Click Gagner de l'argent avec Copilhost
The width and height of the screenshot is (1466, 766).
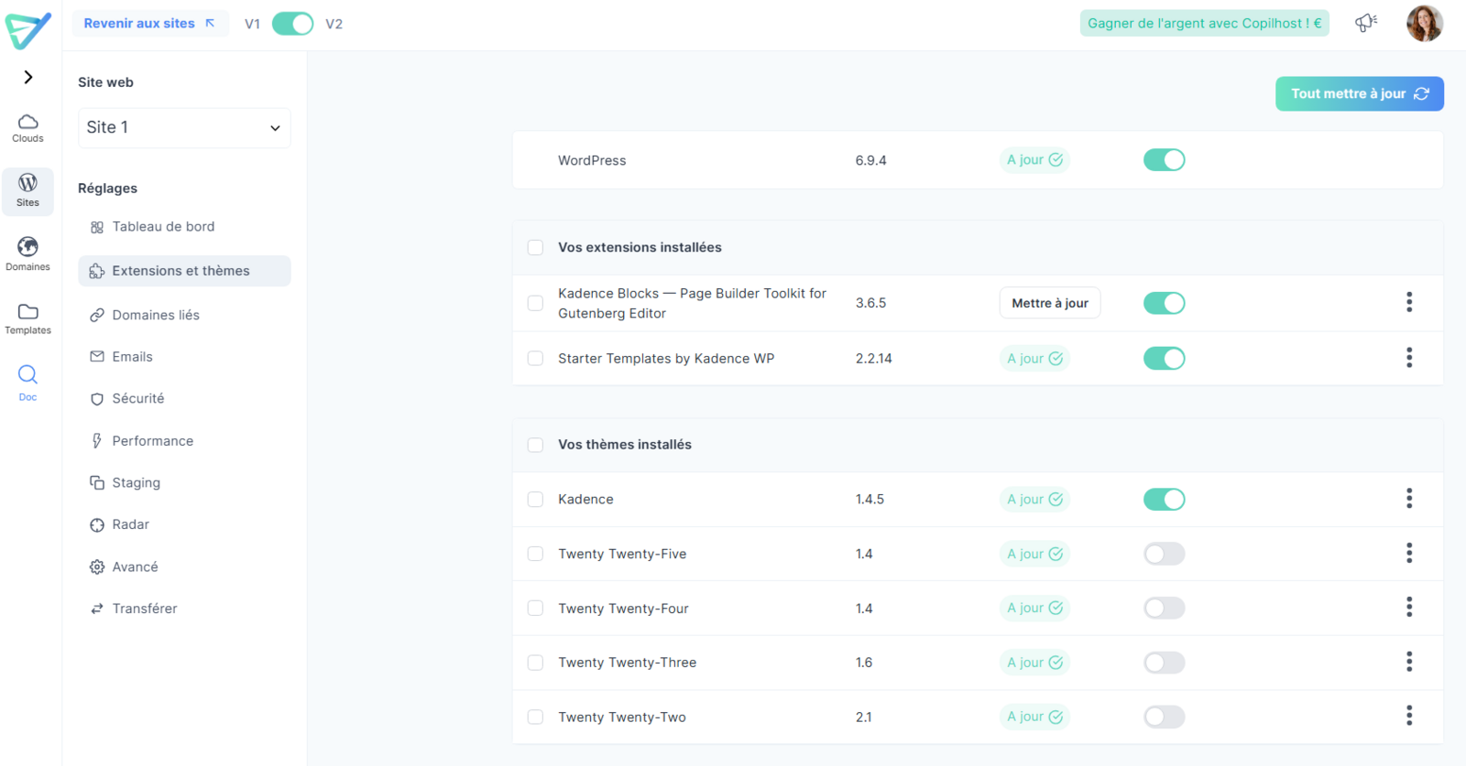point(1204,23)
